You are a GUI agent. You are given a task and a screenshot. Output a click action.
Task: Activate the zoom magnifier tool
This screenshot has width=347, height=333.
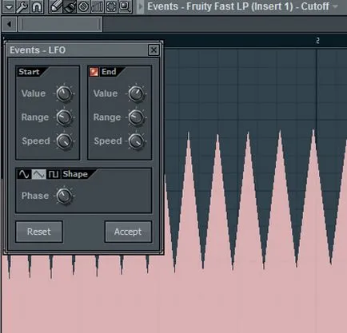125,6
